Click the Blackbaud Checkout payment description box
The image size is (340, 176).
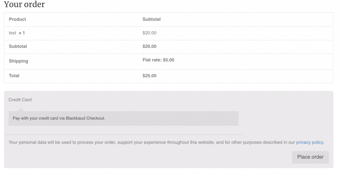coord(124,118)
